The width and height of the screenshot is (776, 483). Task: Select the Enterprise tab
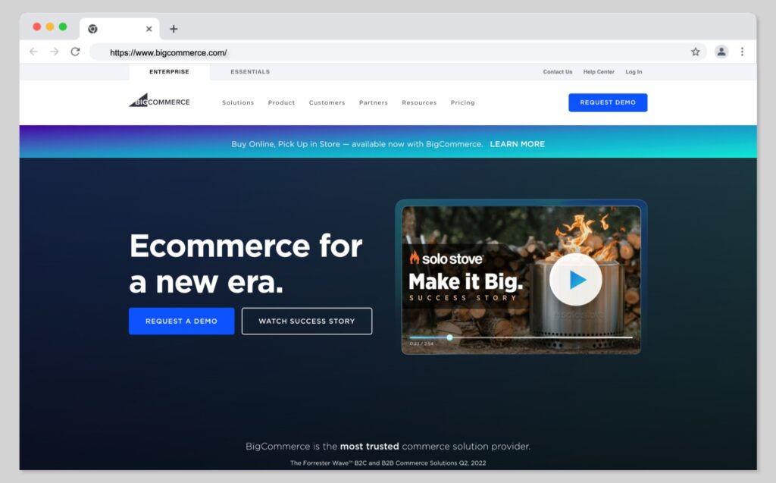coord(169,72)
